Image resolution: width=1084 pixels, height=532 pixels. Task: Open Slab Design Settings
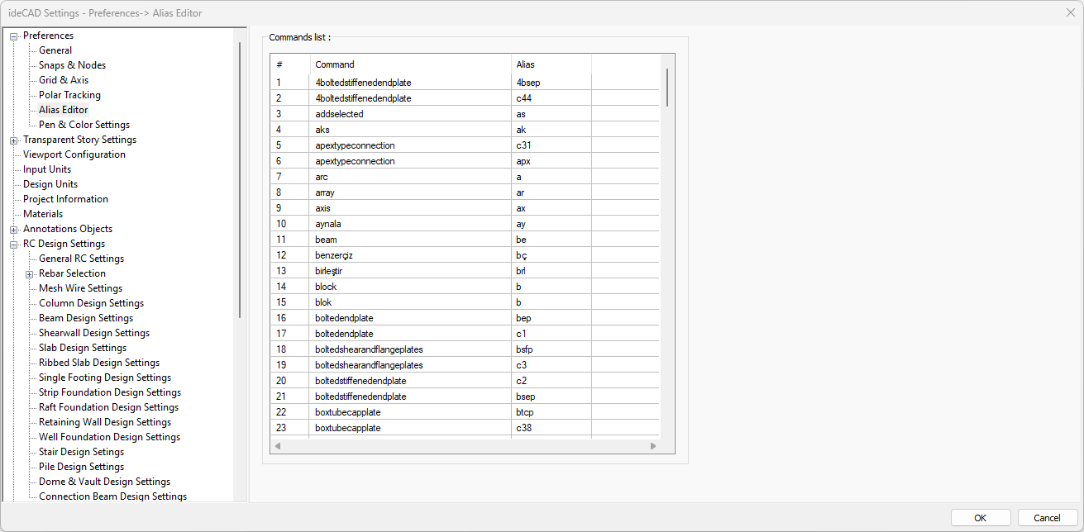pos(83,348)
